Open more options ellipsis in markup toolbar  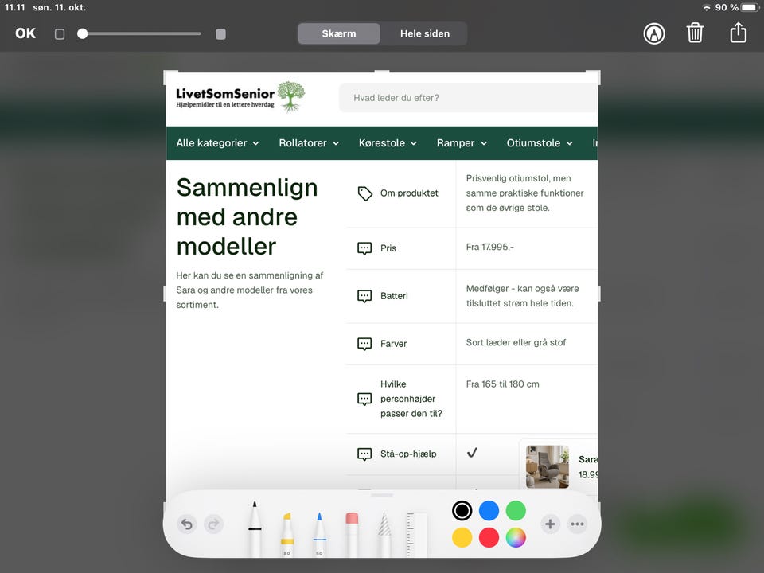[578, 524]
